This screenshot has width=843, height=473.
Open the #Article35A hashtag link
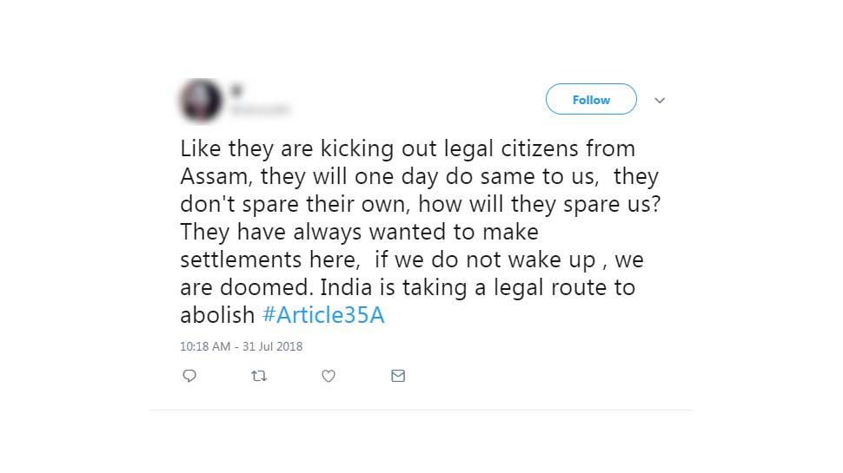pos(323,315)
